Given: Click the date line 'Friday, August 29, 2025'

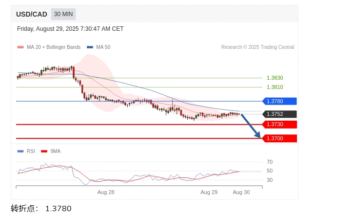Looking at the screenshot, I should click(x=70, y=29).
